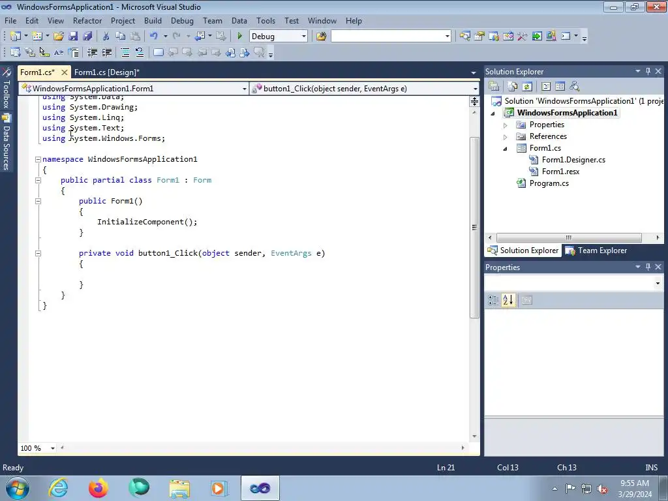Image resolution: width=668 pixels, height=501 pixels.
Task: Open the Data Sources side tab
Action: pyautogui.click(x=7, y=143)
